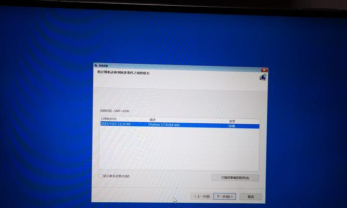The width and height of the screenshot is (347, 208).
Task: Go back with the 上一步(B) button
Action: coord(202,197)
